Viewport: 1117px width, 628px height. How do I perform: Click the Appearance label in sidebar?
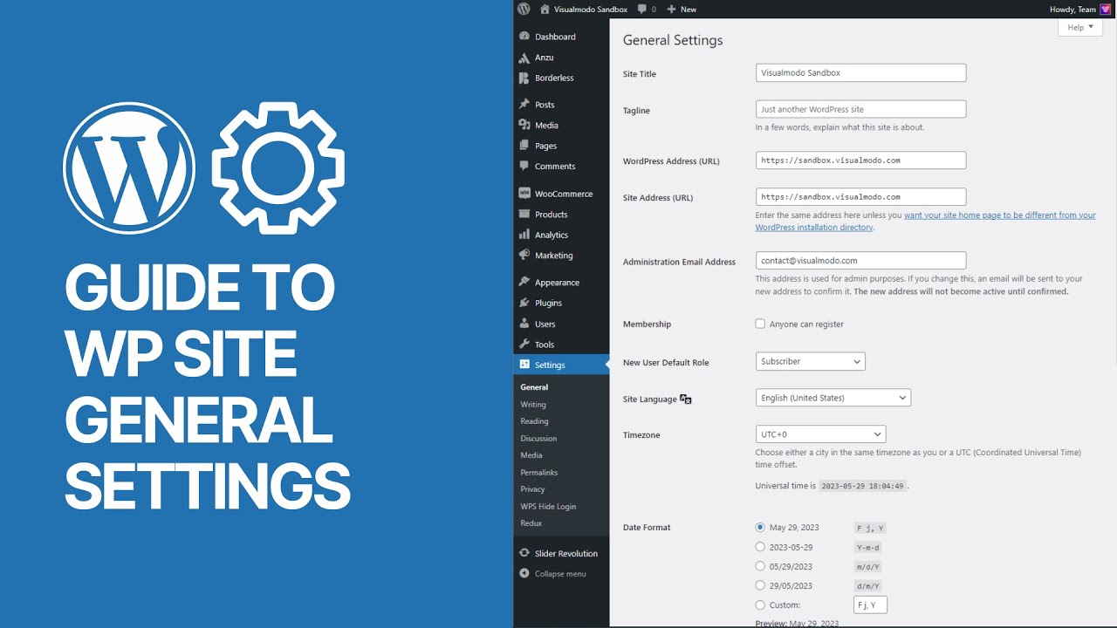[557, 283]
